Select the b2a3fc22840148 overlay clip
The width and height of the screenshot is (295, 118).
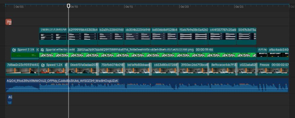pos(111,36)
